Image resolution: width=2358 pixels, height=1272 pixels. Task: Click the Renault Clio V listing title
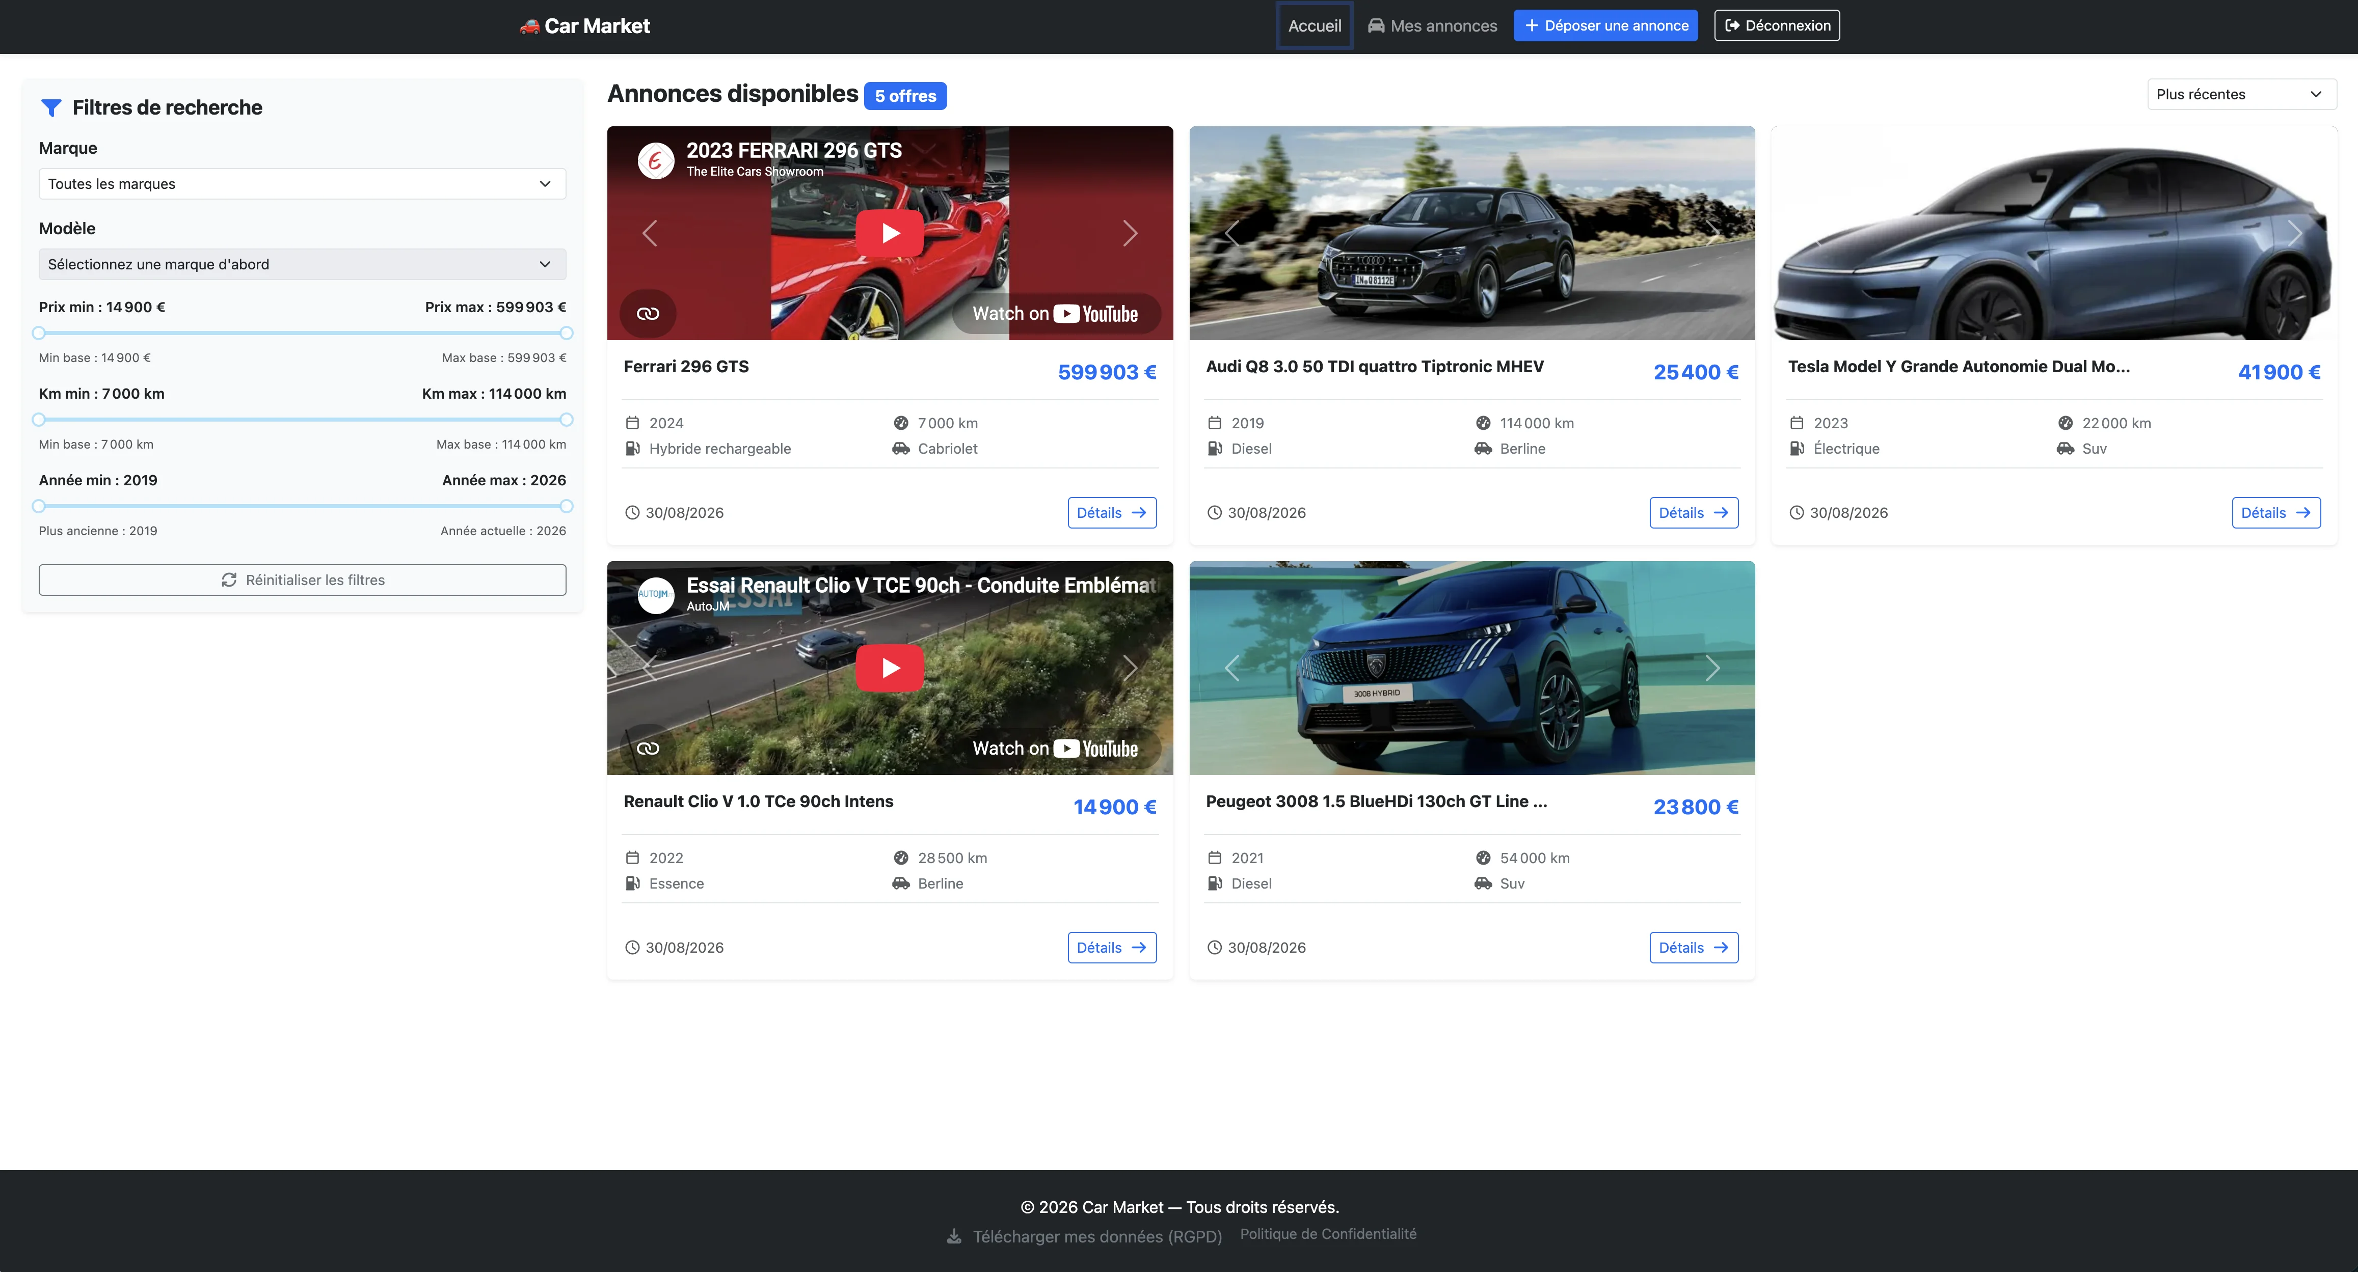click(758, 800)
